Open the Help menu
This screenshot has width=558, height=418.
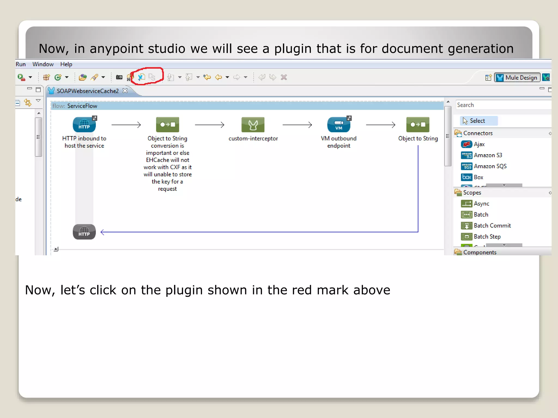click(x=66, y=64)
